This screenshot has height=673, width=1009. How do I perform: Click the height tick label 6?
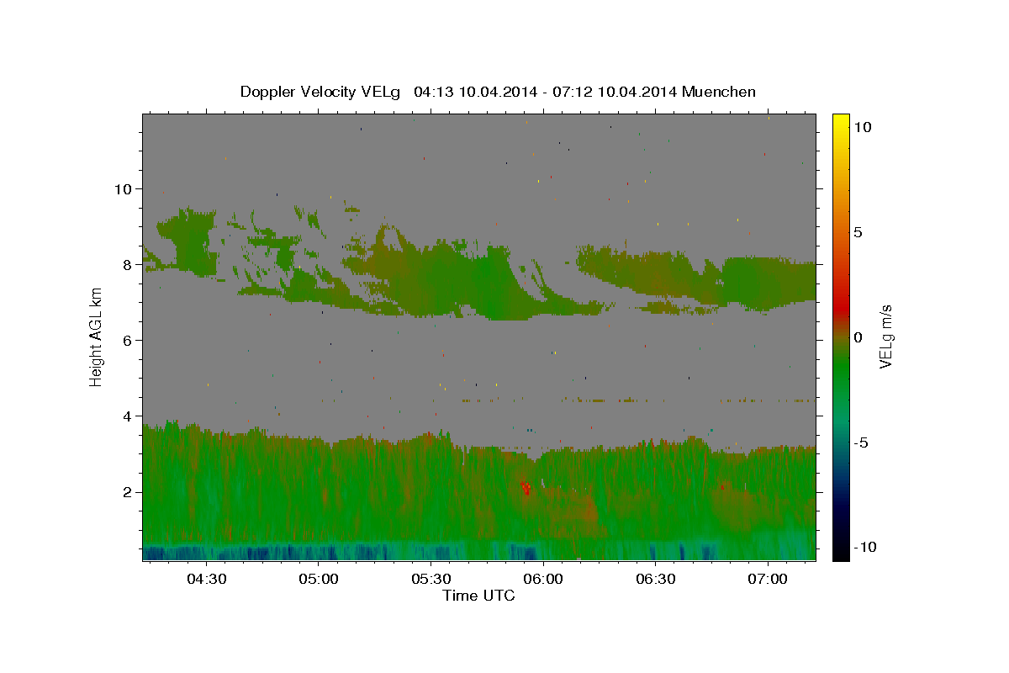128,340
